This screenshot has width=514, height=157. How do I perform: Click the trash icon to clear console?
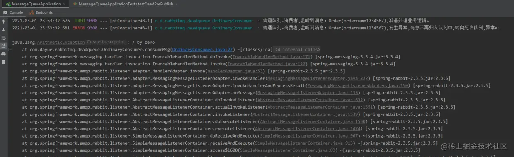[x=4, y=62]
